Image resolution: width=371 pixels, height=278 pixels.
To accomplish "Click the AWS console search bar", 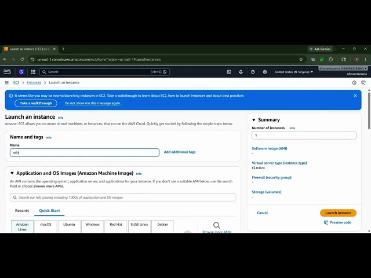I will point(104,72).
